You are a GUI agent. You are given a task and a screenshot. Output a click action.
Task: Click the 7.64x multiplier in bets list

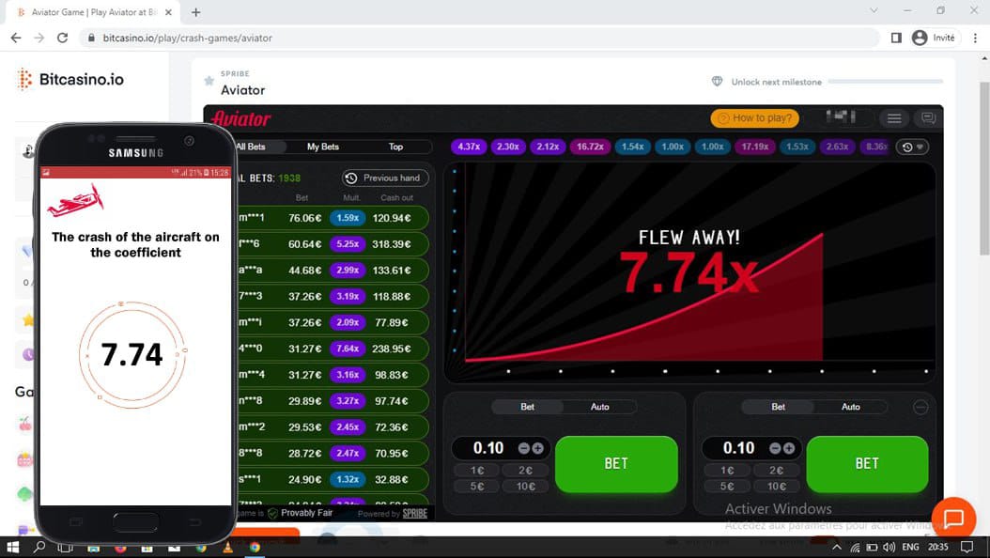point(348,349)
